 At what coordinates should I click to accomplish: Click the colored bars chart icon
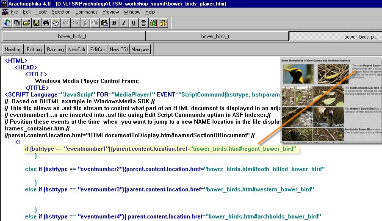click(153, 23)
